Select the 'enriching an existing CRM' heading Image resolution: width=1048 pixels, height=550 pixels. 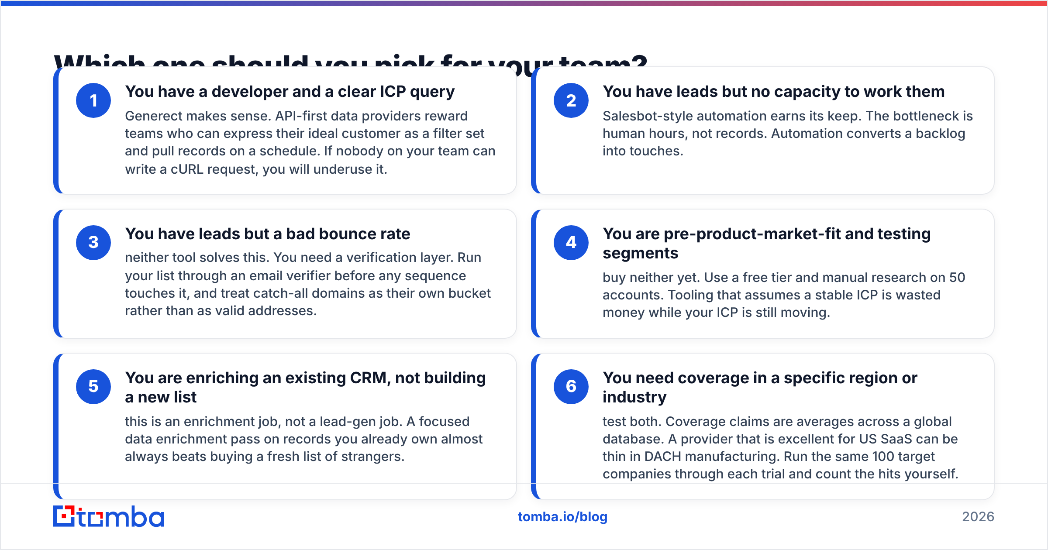[x=305, y=388]
